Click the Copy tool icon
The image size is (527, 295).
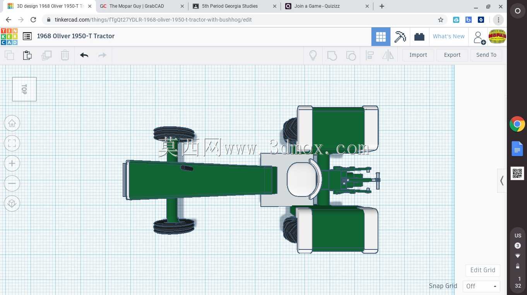pos(9,55)
